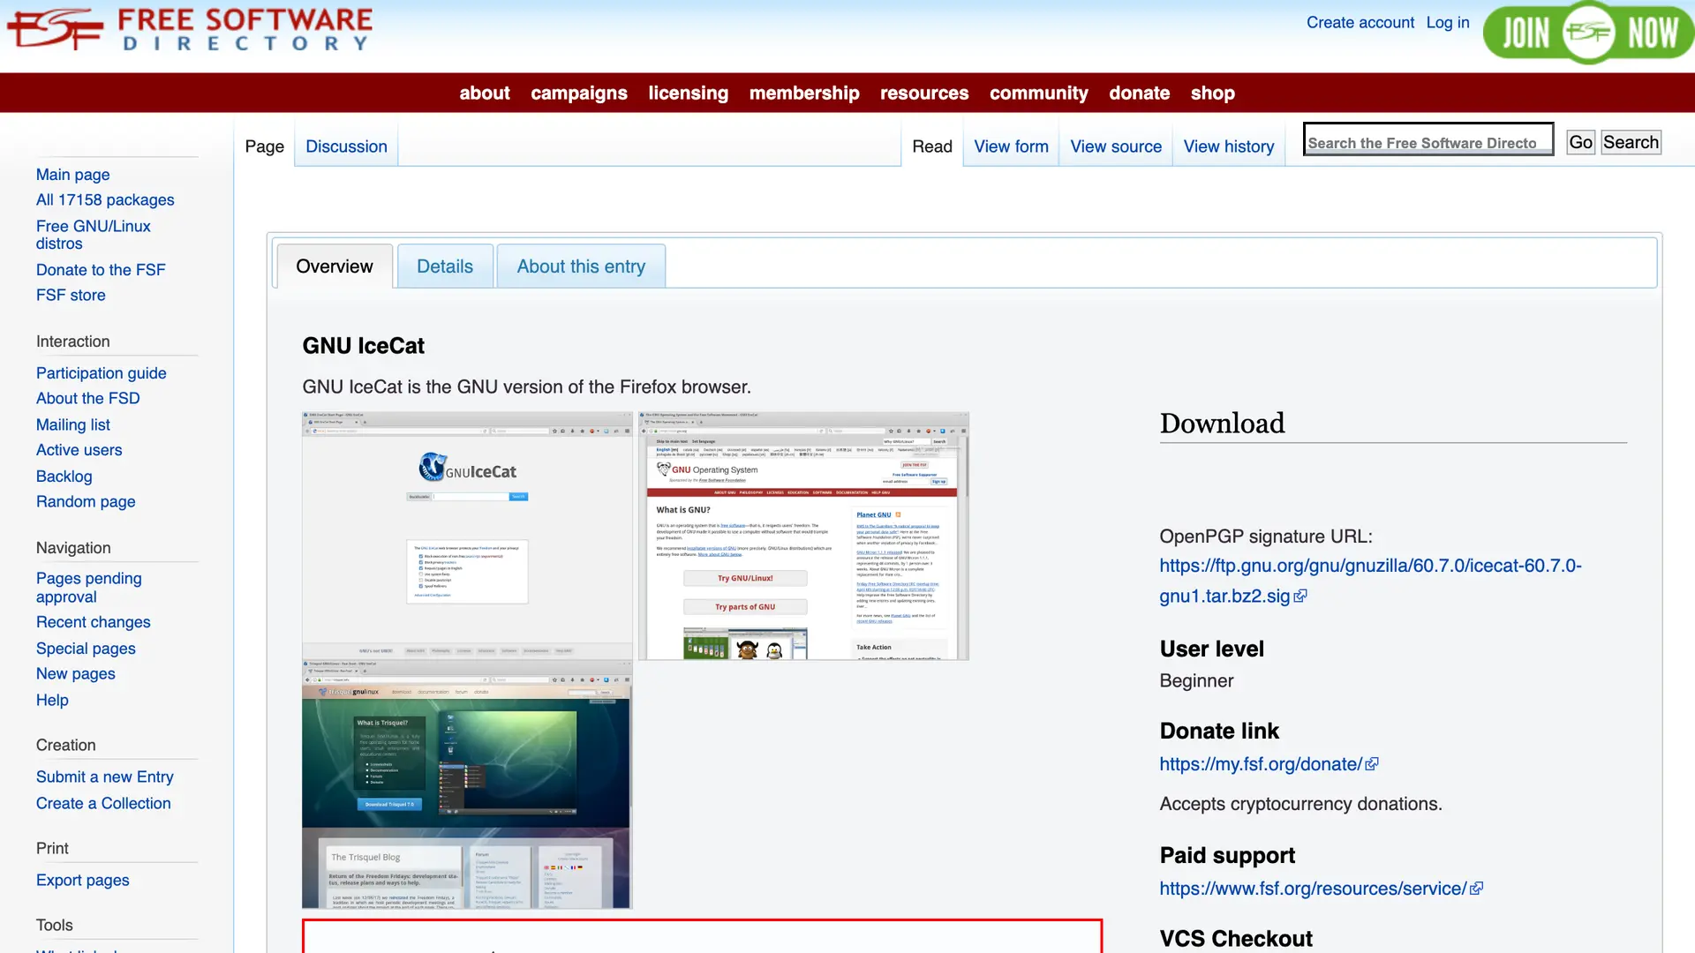
Task: Open the Participation guide link
Action: tap(102, 373)
